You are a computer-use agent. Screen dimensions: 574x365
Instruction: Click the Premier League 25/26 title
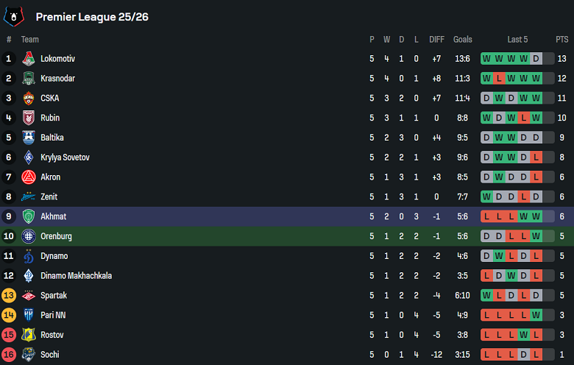click(92, 16)
